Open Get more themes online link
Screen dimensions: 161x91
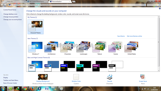point(134,36)
